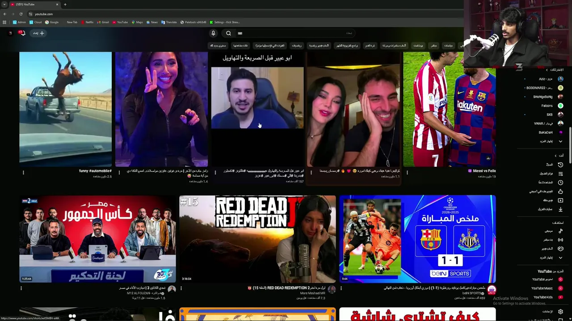
Task: Open the Google bookmark
Action: [52, 22]
